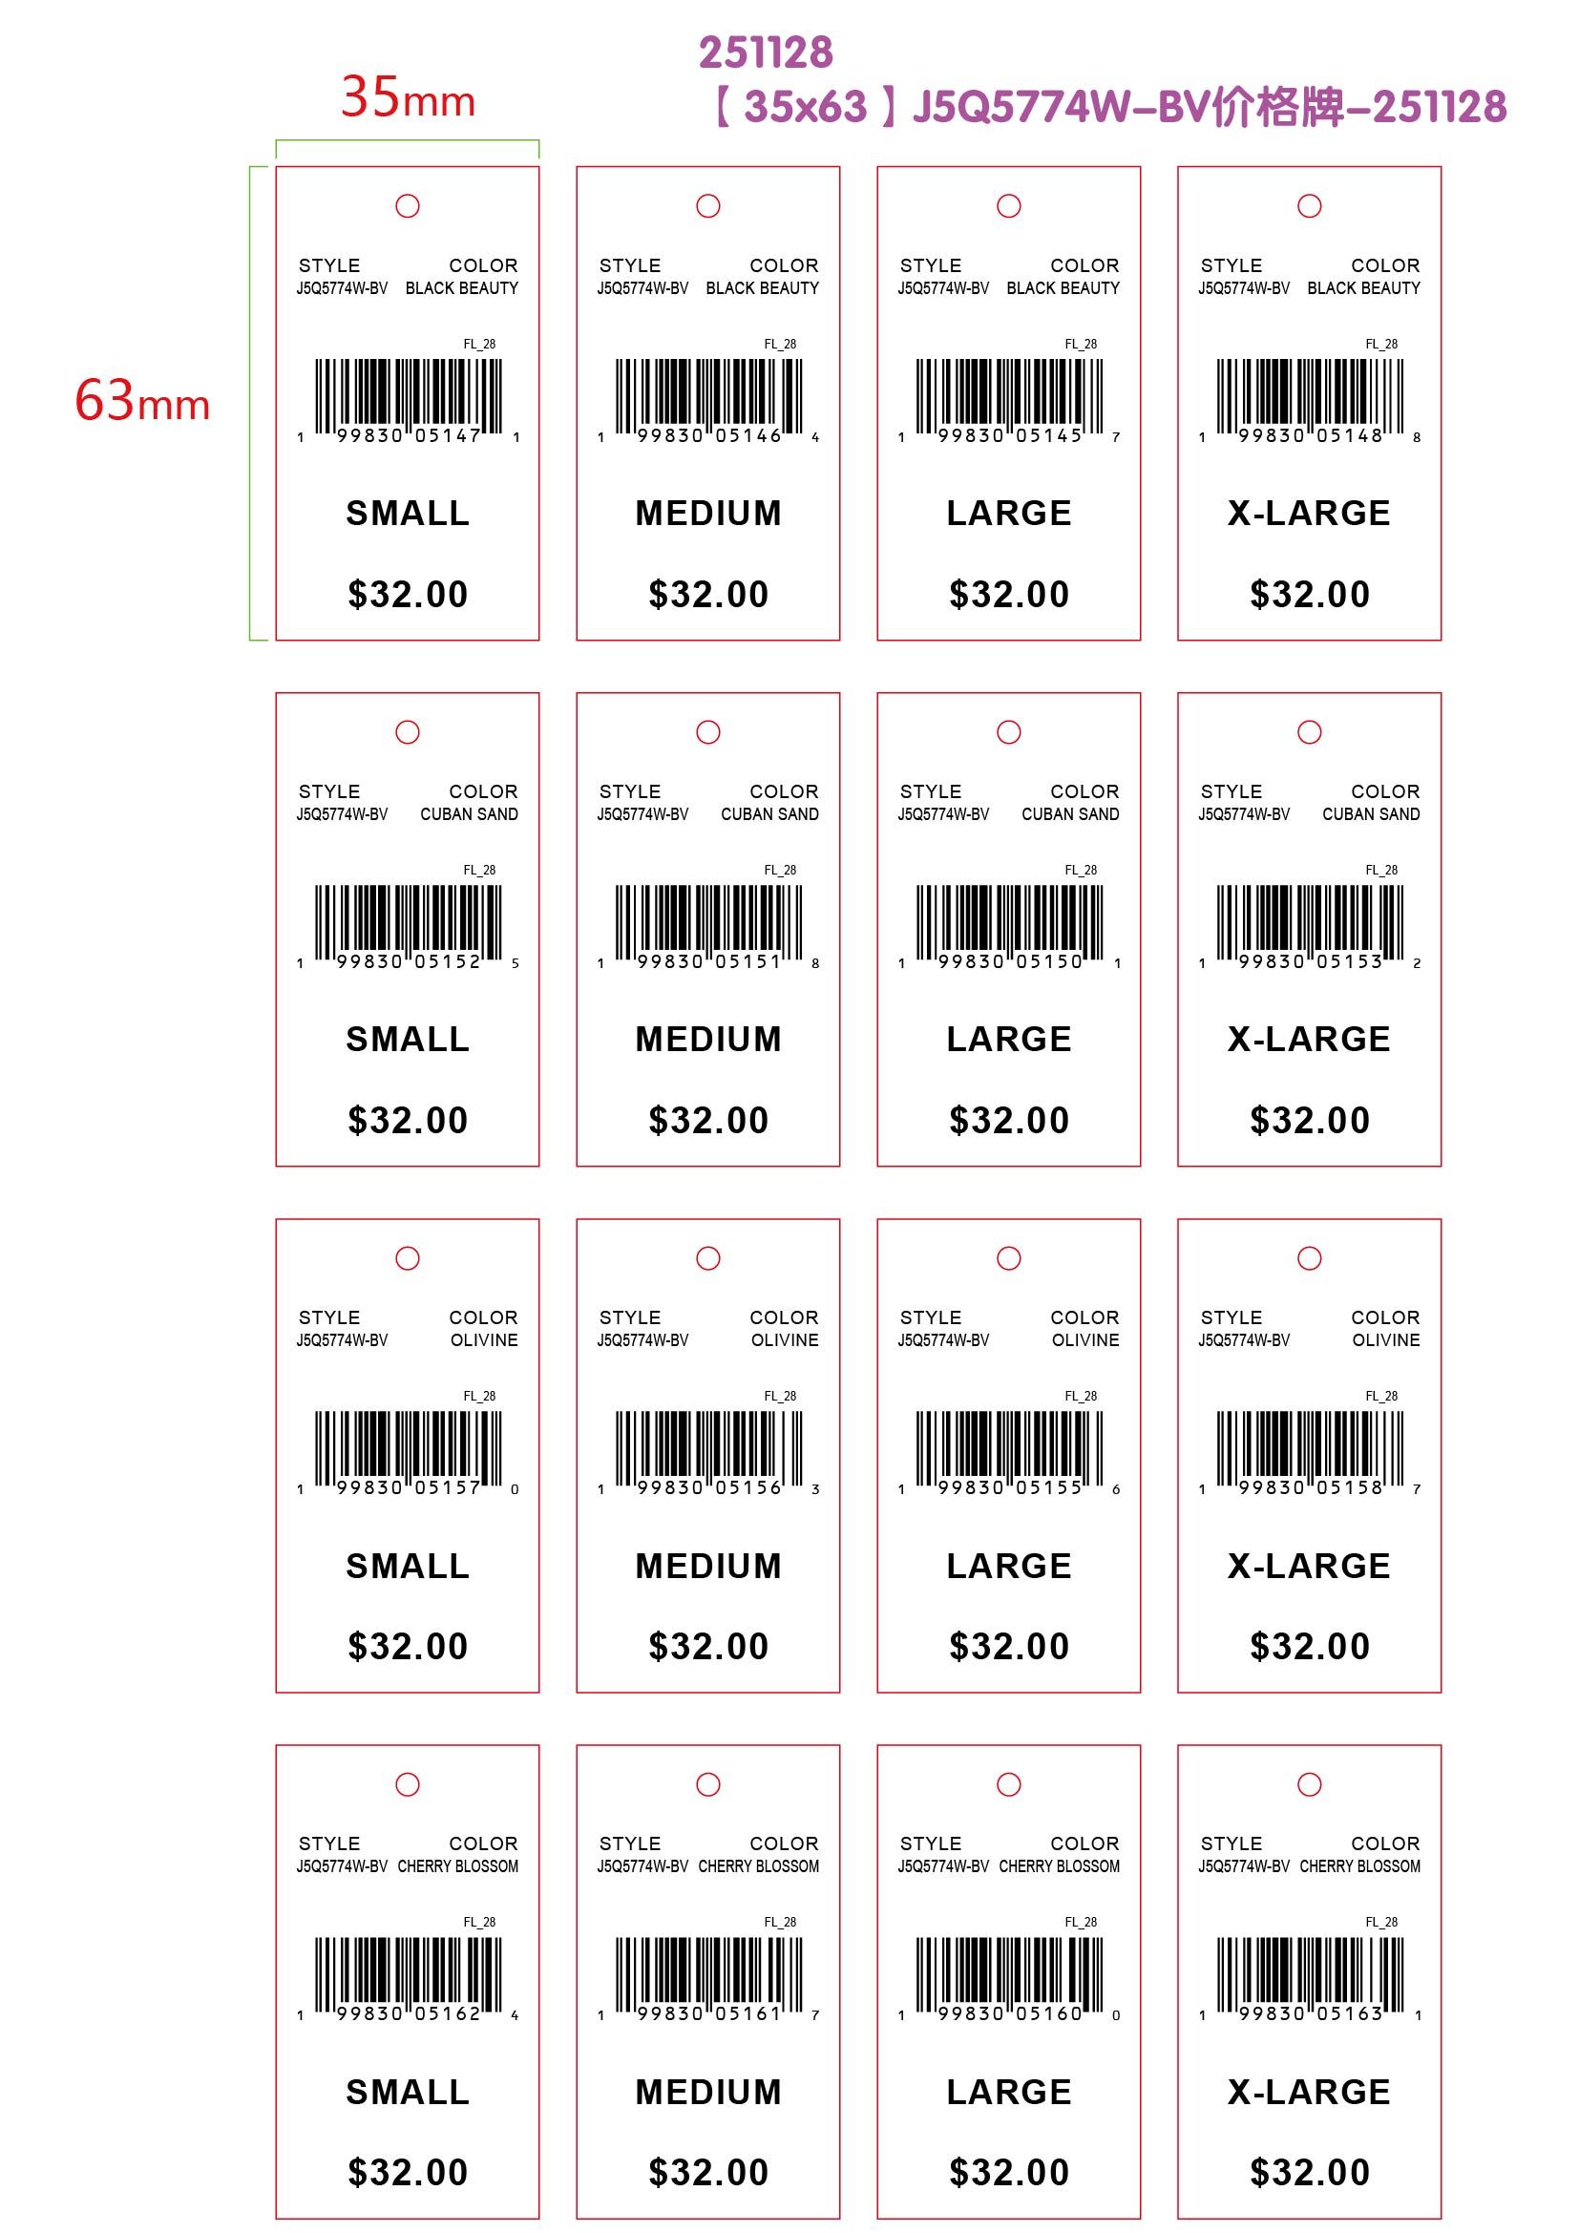Click the CHERRY BLOSSOM color text on Small tag
This screenshot has height=2233, width=1579.
pos(458,1866)
